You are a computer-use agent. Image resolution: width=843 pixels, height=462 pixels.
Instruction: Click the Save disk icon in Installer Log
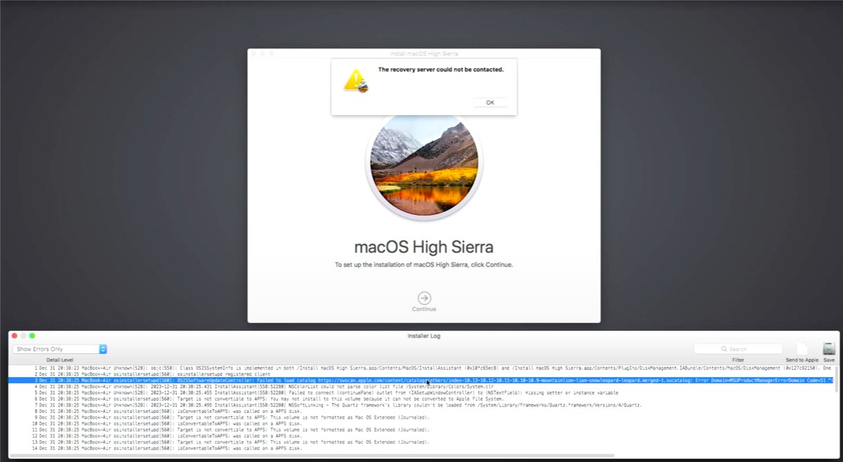[829, 348]
